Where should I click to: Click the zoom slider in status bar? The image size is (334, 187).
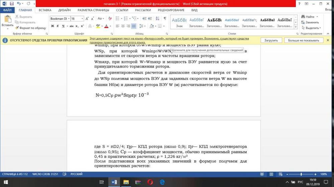[x=301, y=174]
